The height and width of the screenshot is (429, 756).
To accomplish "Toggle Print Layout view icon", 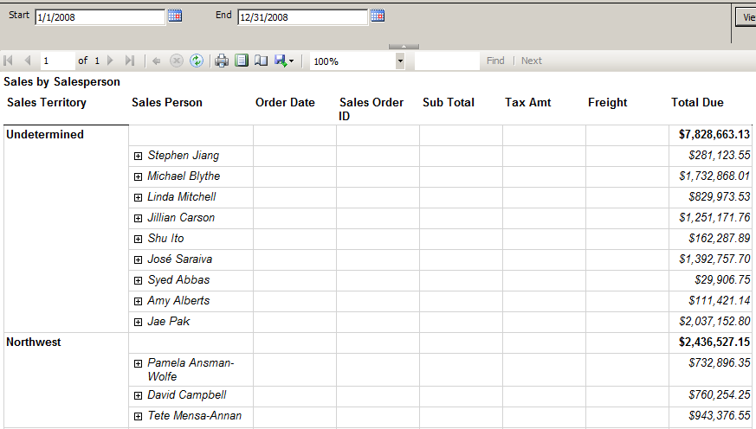I will 242,61.
